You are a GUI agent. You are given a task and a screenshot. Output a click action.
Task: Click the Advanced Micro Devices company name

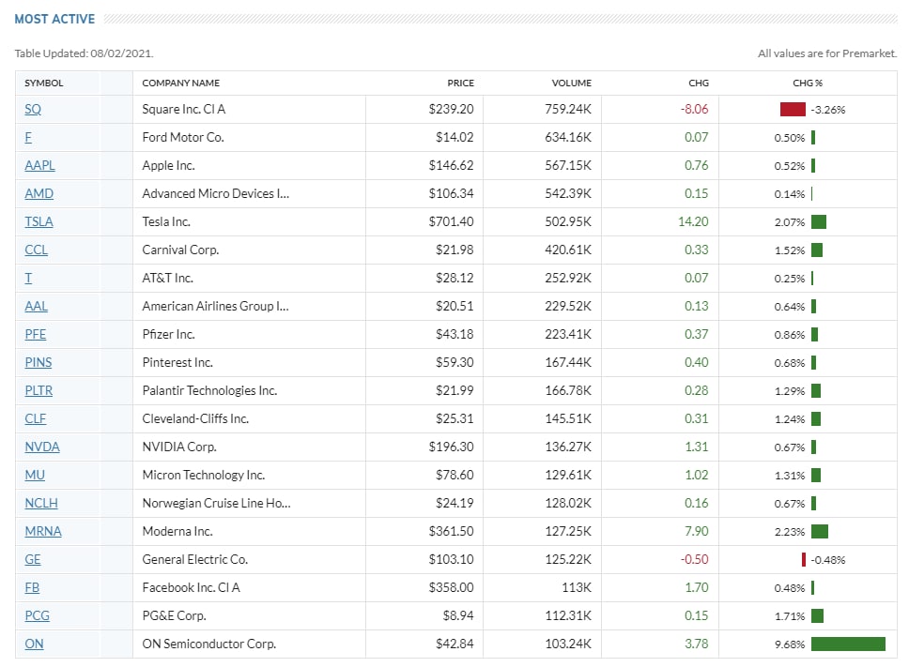tap(216, 193)
